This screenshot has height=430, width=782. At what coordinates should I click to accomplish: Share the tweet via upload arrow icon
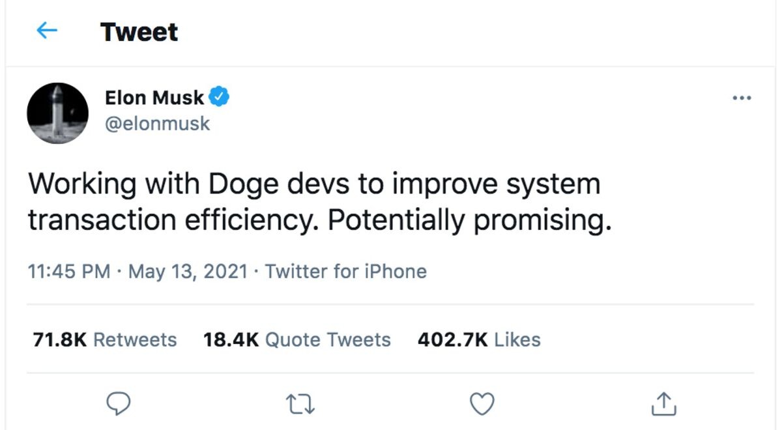[663, 403]
